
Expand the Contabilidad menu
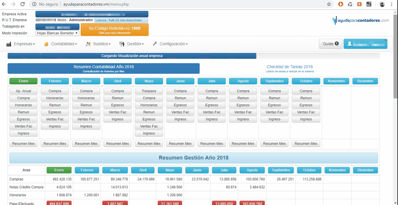(61, 44)
